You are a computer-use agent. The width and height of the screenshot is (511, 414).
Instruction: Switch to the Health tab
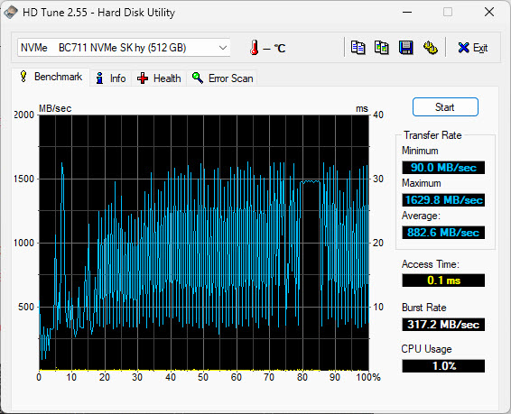point(159,78)
